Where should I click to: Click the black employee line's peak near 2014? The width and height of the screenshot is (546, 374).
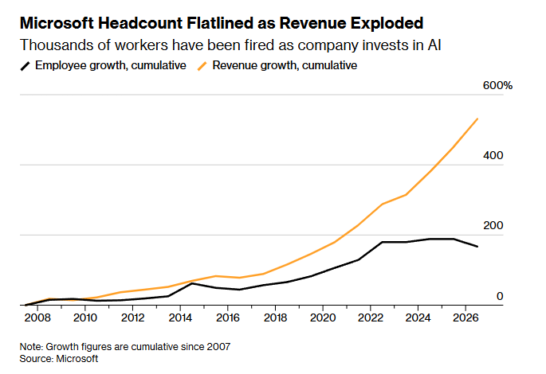(x=192, y=283)
